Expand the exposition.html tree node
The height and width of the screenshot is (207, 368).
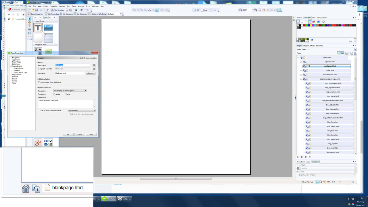pos(301,62)
